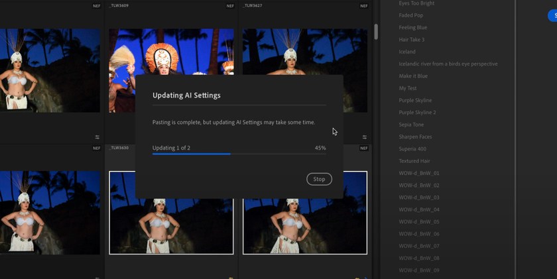Apply the WOW-d_BnW_09 preset
This screenshot has height=279, width=557.
[419, 270]
